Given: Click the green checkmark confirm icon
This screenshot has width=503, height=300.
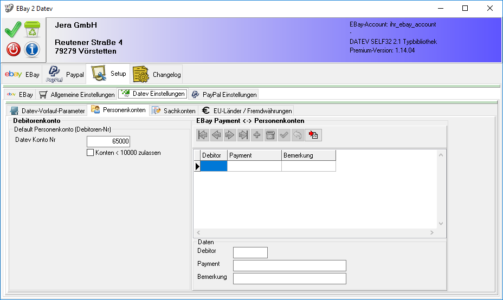Looking at the screenshot, I should (x=13, y=30).
